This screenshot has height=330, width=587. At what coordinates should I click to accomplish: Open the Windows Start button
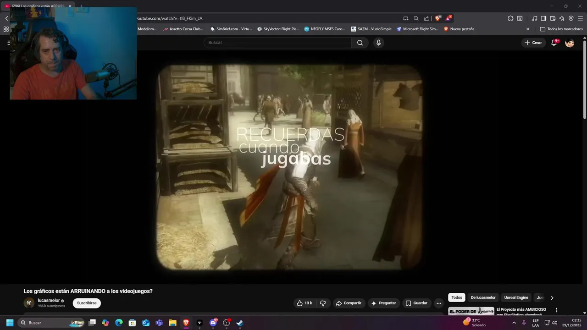coord(10,323)
